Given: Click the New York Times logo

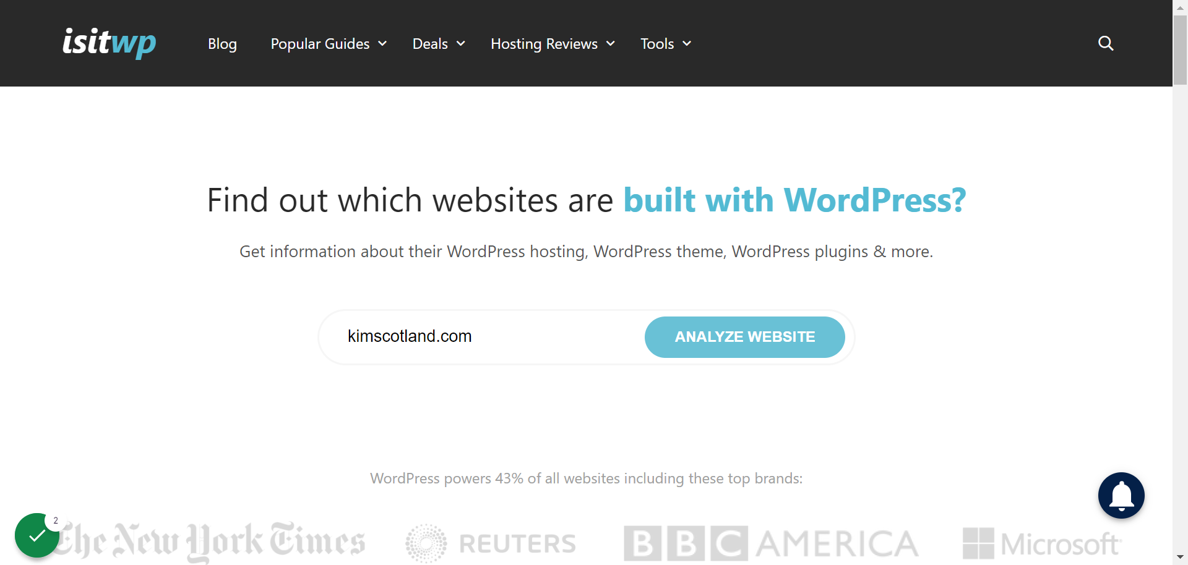Looking at the screenshot, I should point(210,542).
